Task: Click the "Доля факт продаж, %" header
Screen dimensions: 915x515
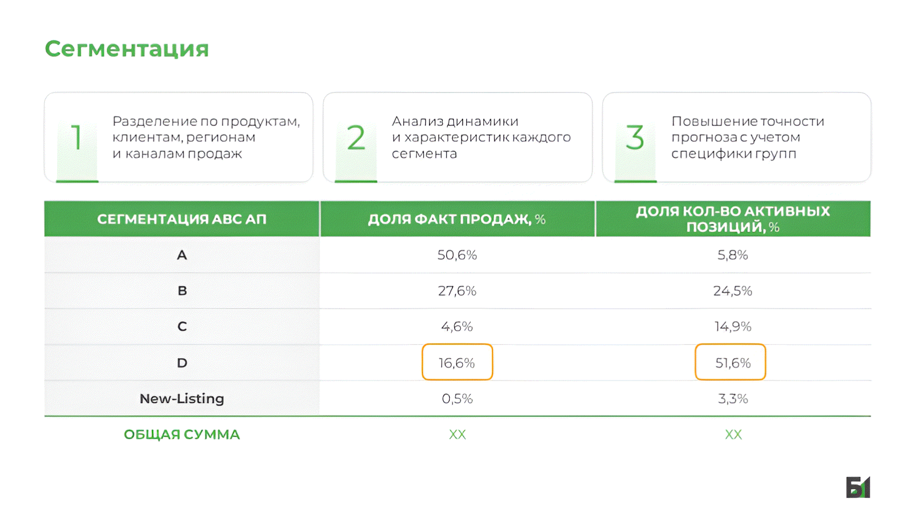Action: tap(457, 219)
